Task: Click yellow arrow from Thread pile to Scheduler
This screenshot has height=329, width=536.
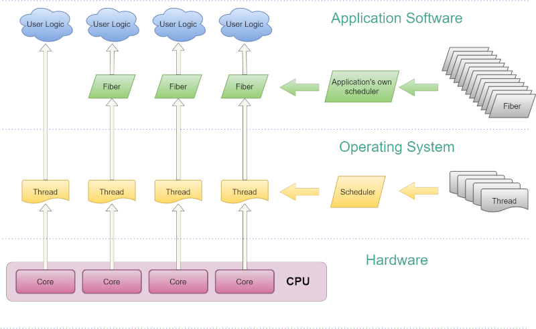Action: pos(419,192)
